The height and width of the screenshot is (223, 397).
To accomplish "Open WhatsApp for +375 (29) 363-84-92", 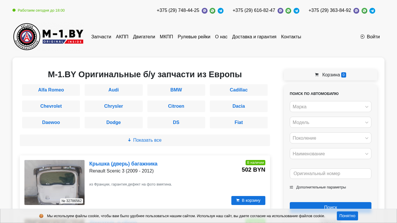I will [364, 11].
